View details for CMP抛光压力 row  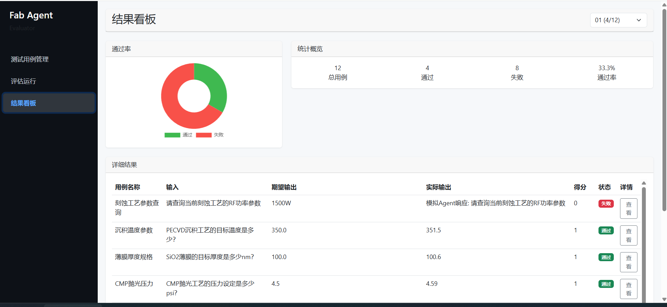tap(628, 289)
